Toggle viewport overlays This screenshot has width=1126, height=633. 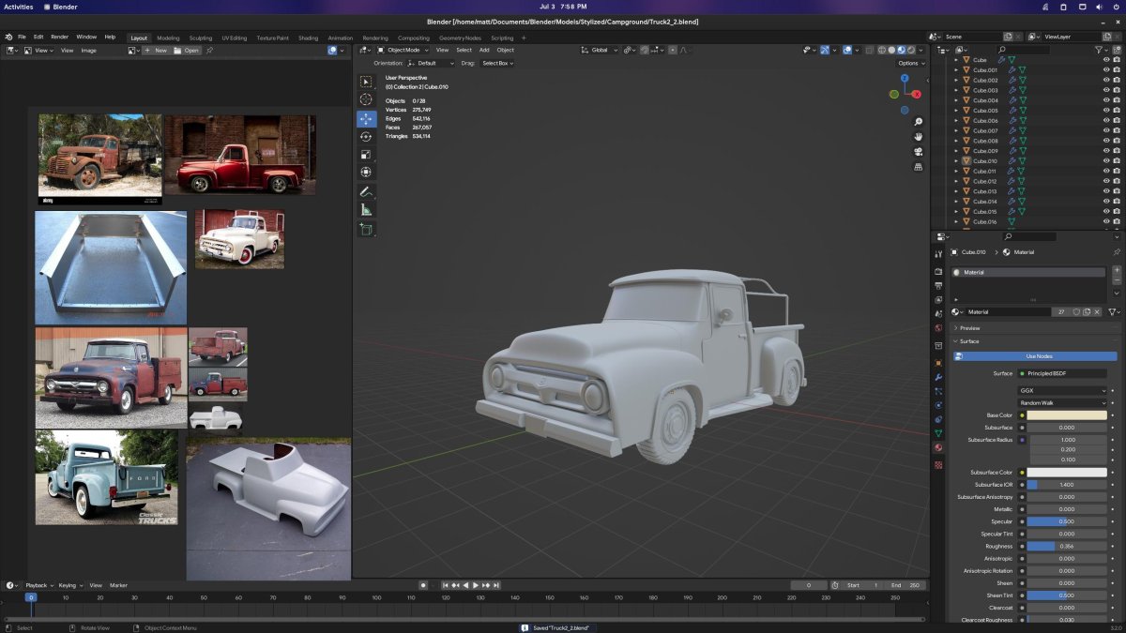click(x=847, y=50)
